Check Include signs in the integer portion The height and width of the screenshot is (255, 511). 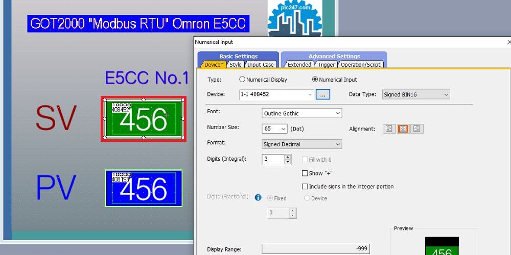coord(305,187)
